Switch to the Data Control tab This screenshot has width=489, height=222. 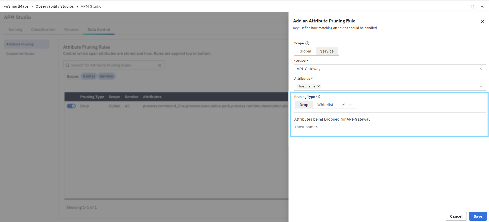[x=99, y=30]
